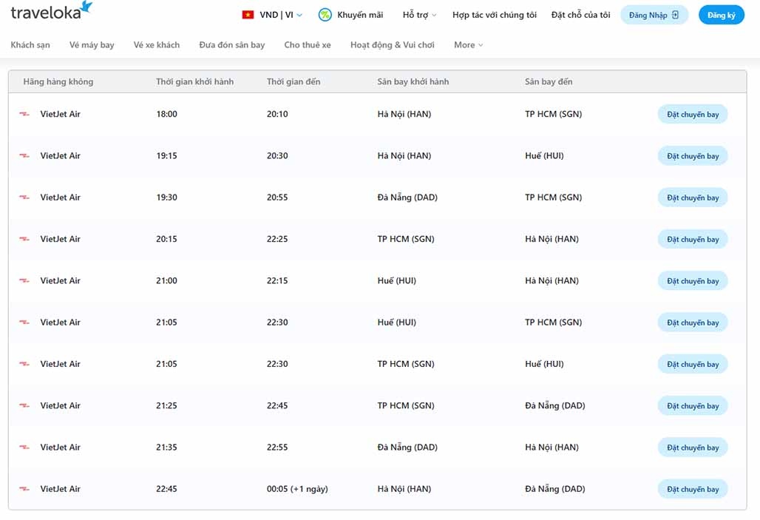The width and height of the screenshot is (760, 520).
Task: Click the 22:15 arrival time
Action: [277, 281]
